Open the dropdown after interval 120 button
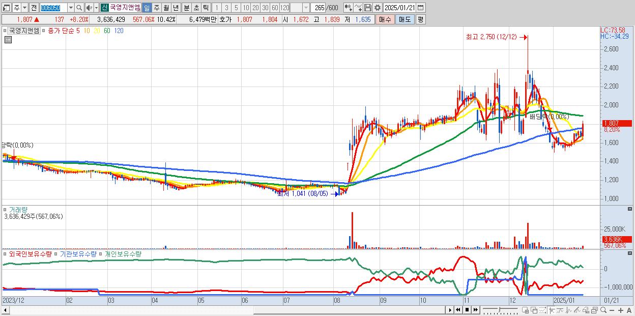This screenshot has width=635, height=316. click(306, 8)
